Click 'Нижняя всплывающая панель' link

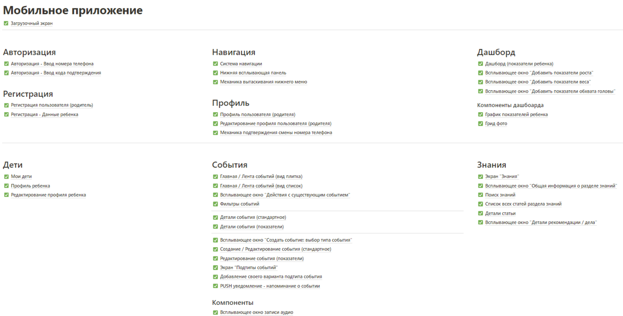point(253,73)
